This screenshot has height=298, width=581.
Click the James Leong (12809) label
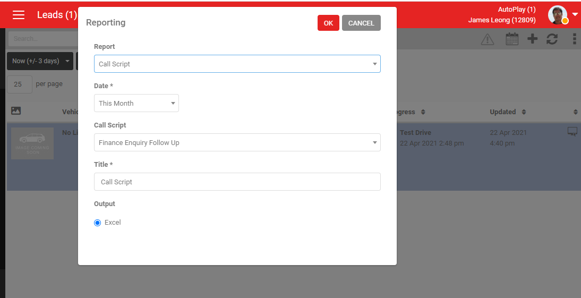[502, 20]
